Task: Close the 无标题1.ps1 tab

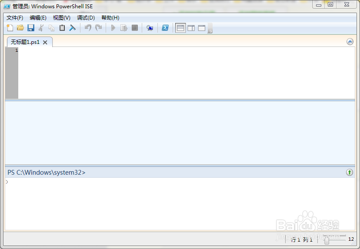Action: (x=45, y=43)
